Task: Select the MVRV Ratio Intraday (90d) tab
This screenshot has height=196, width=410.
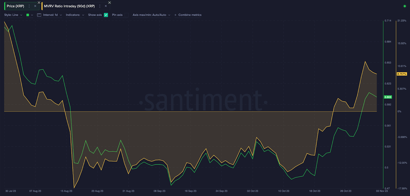Action: [x=69, y=6]
